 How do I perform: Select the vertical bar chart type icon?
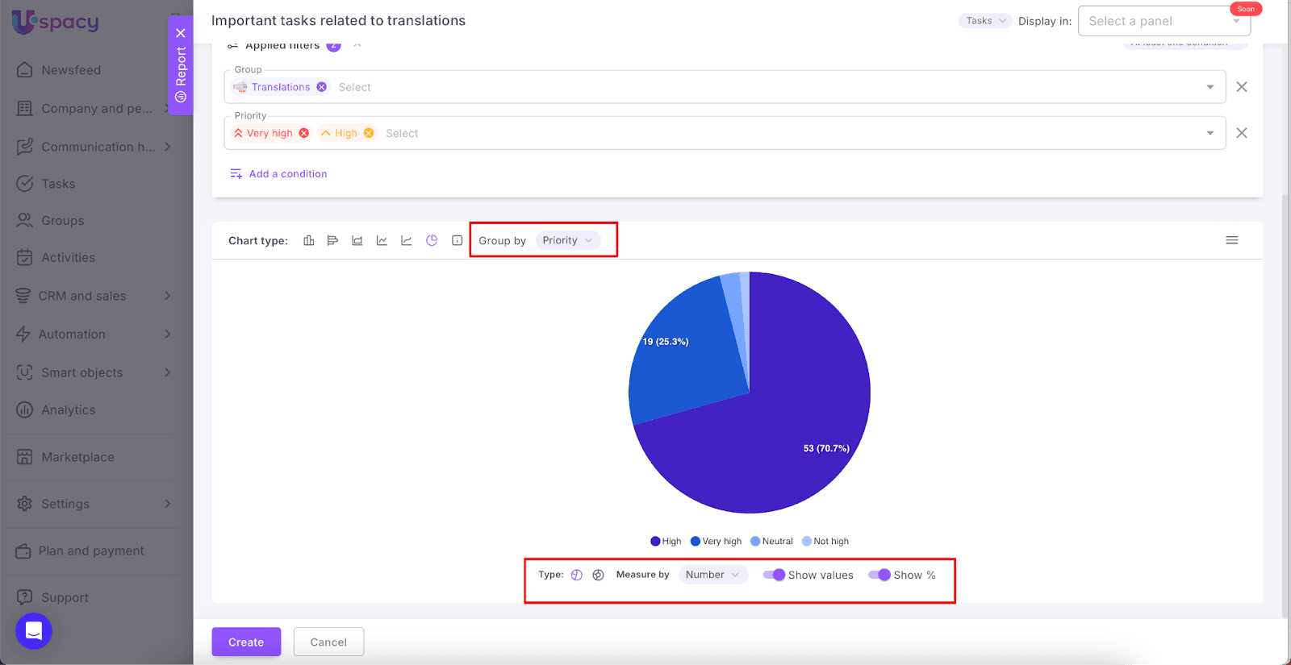point(308,240)
